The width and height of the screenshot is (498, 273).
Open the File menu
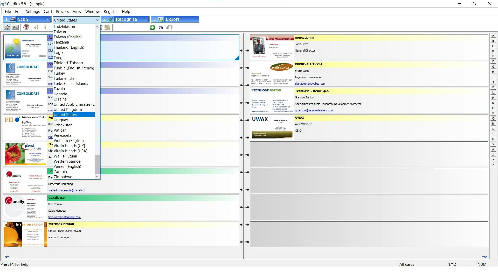[x=8, y=12]
